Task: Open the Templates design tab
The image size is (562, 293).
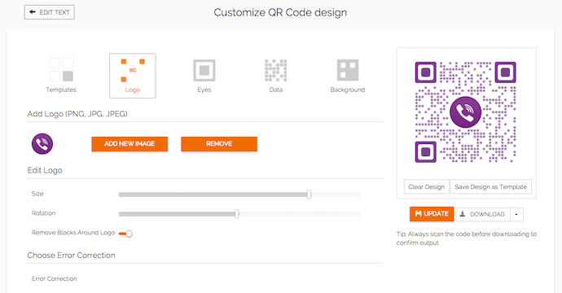Action: (x=61, y=76)
